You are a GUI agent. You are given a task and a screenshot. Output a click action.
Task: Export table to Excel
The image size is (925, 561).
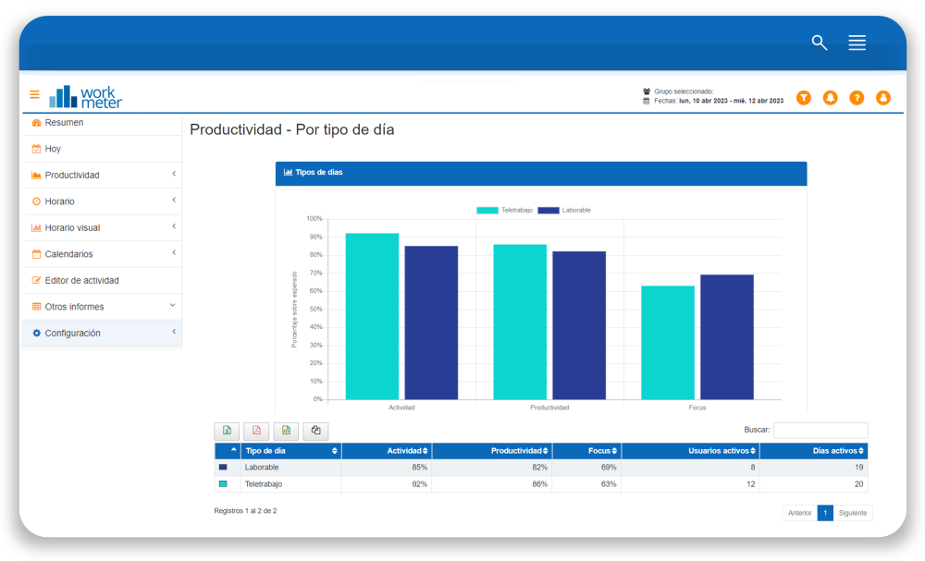coord(227,431)
